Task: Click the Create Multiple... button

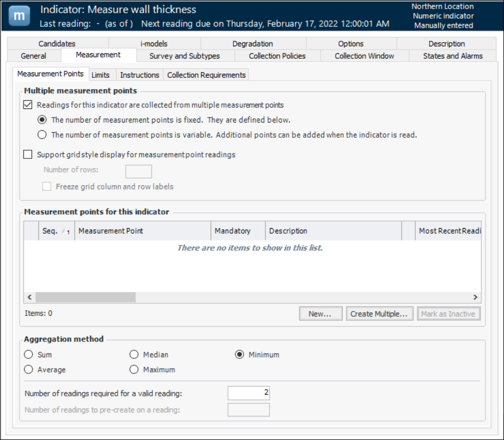Action: 379,314
